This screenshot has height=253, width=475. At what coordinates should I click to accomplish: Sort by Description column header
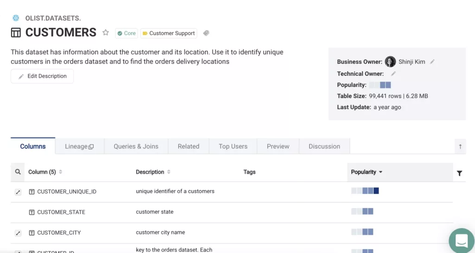pos(153,172)
